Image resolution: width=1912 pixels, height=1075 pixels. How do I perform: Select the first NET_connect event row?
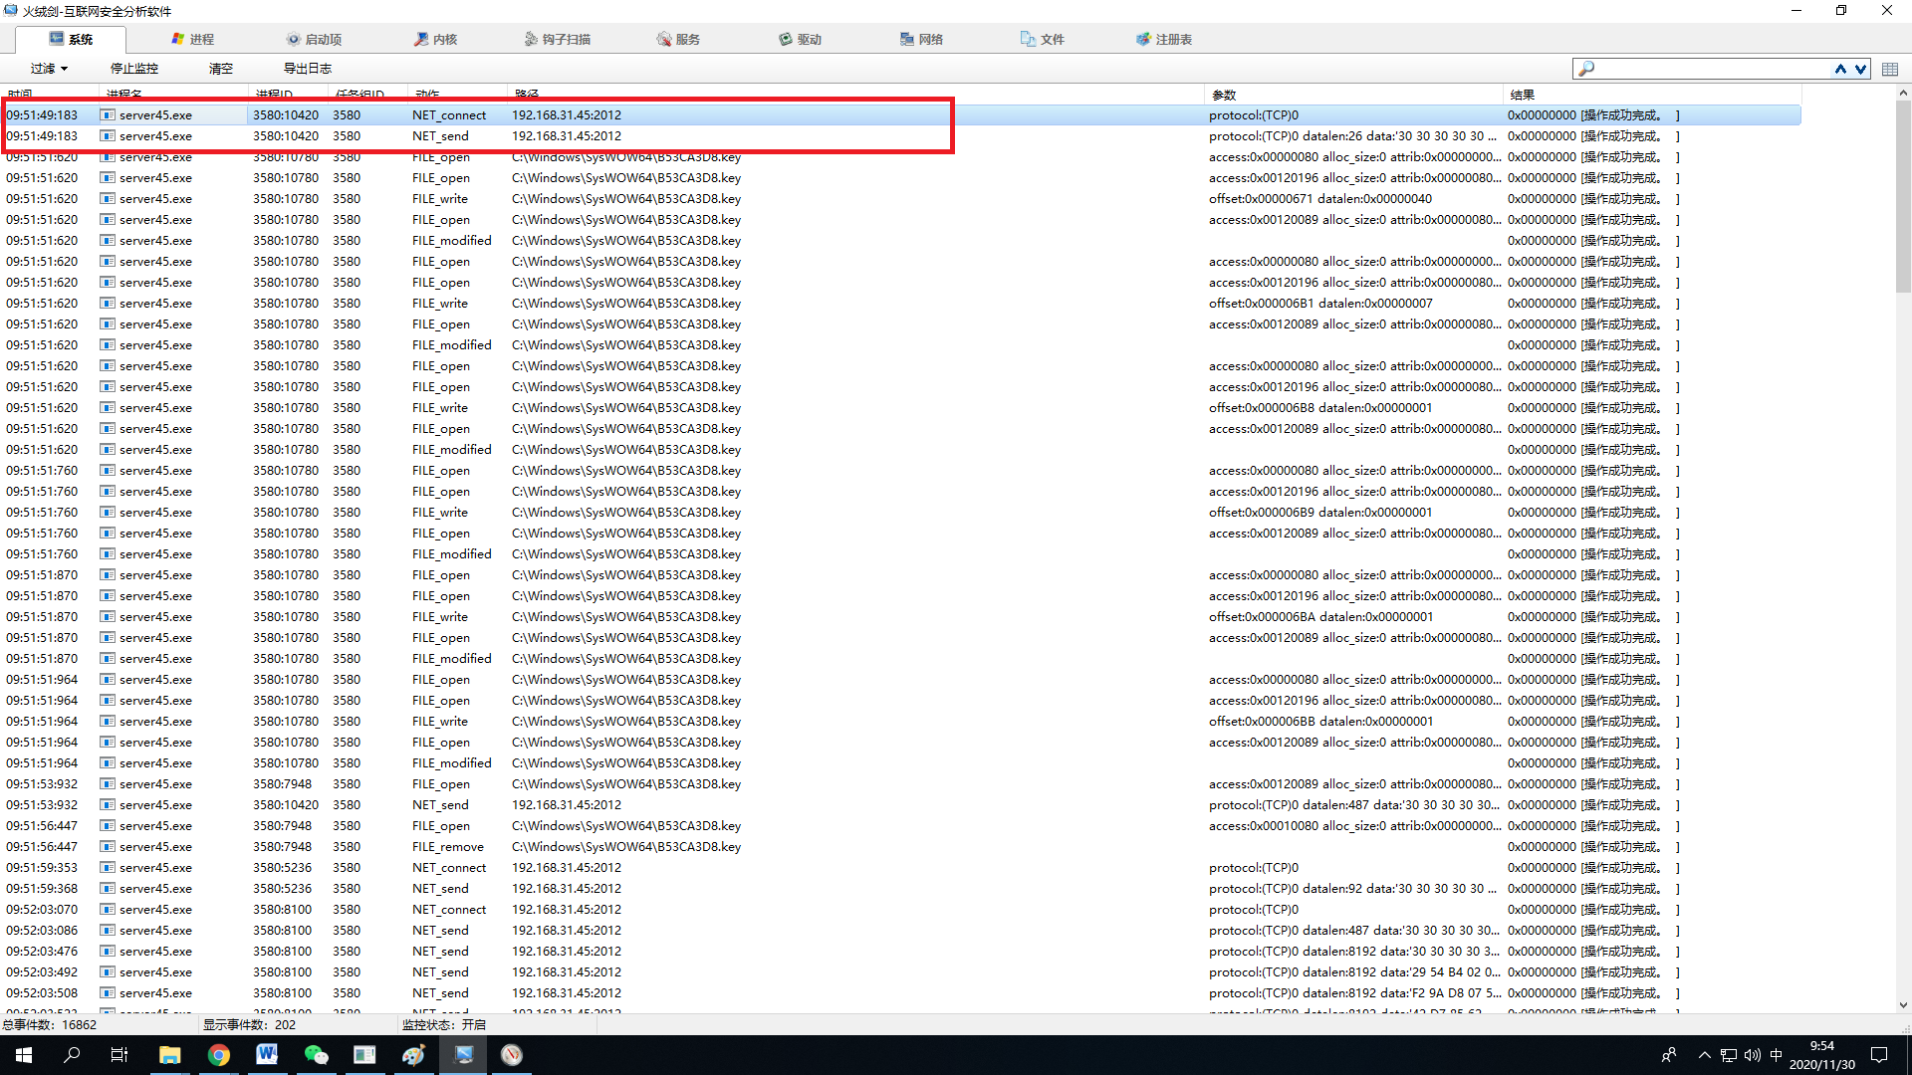(448, 115)
